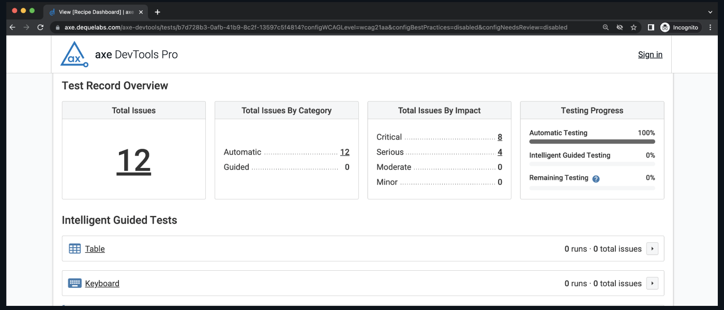Click the Keyboard guided test icon
The width and height of the screenshot is (724, 310).
coord(75,283)
